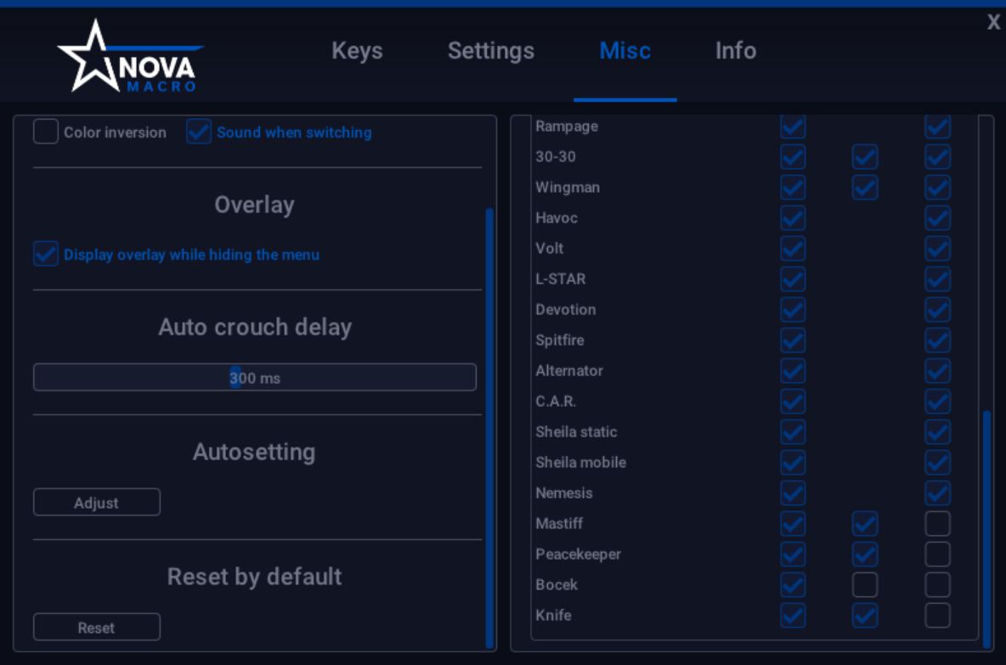This screenshot has width=1006, height=665.
Task: Uncheck the middle Knife checkbox
Action: (865, 615)
